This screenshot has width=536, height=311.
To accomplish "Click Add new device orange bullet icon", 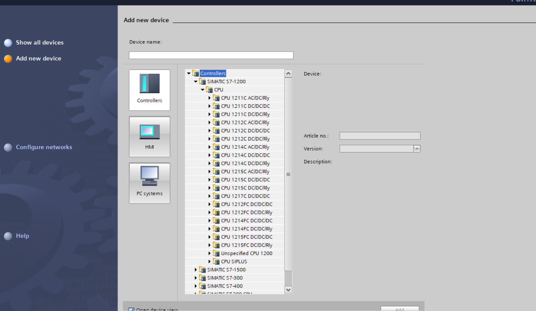I will [8, 59].
